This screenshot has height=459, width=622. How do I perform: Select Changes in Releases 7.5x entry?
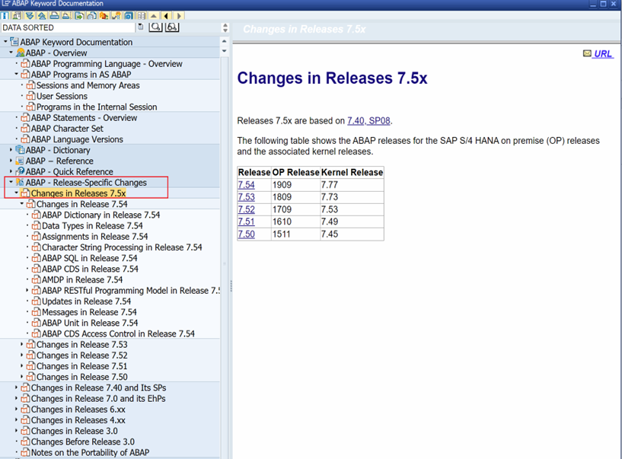pyautogui.click(x=78, y=193)
